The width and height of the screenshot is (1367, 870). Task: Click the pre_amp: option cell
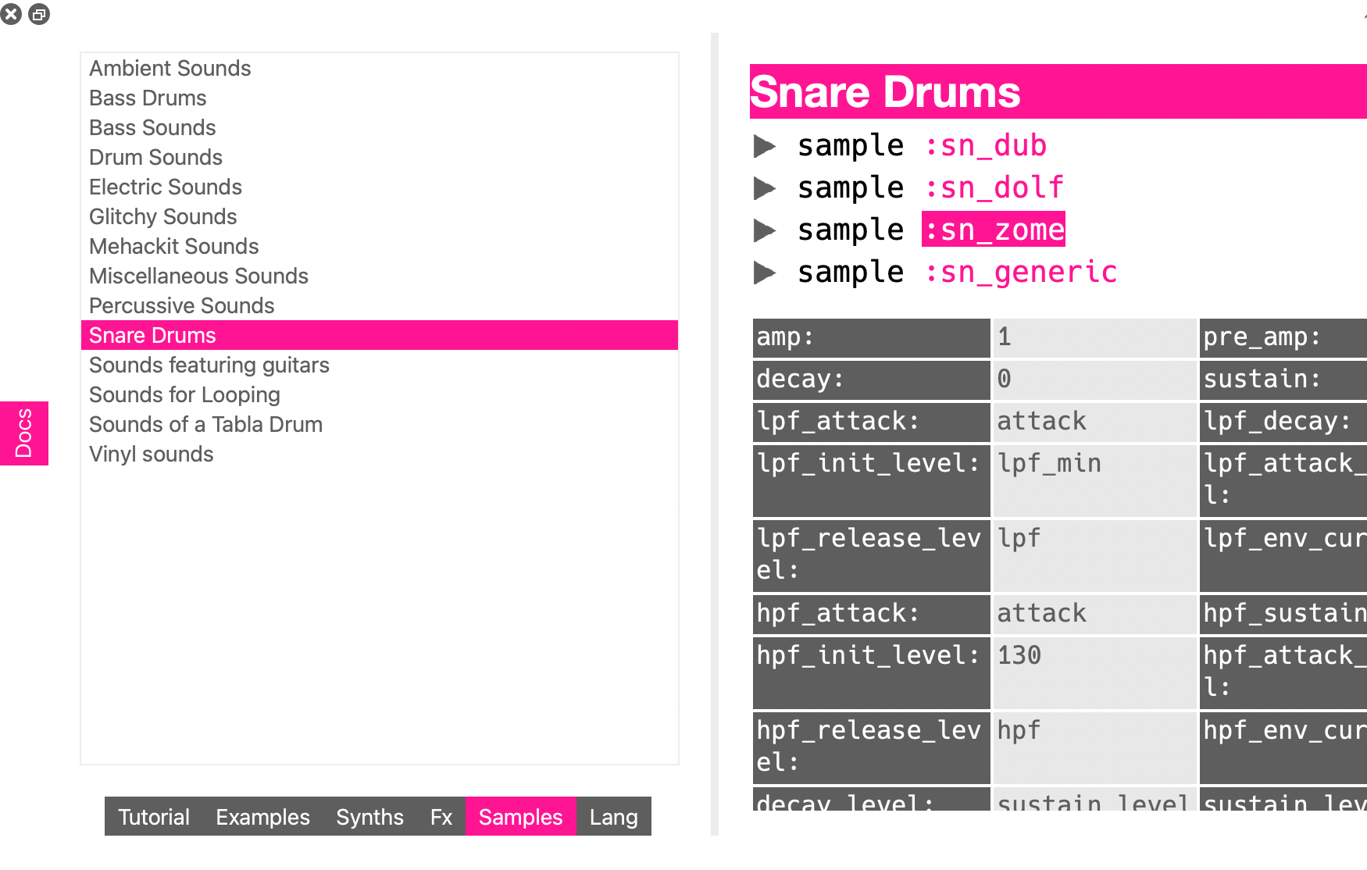pyautogui.click(x=1283, y=337)
